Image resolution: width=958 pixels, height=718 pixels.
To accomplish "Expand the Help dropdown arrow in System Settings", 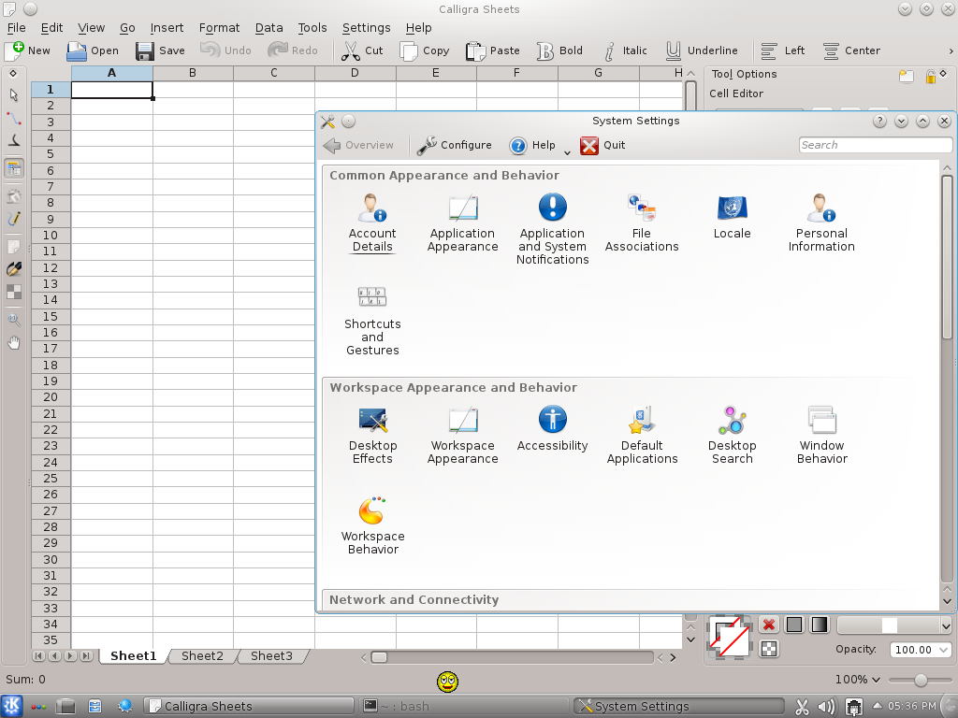I will pyautogui.click(x=567, y=152).
